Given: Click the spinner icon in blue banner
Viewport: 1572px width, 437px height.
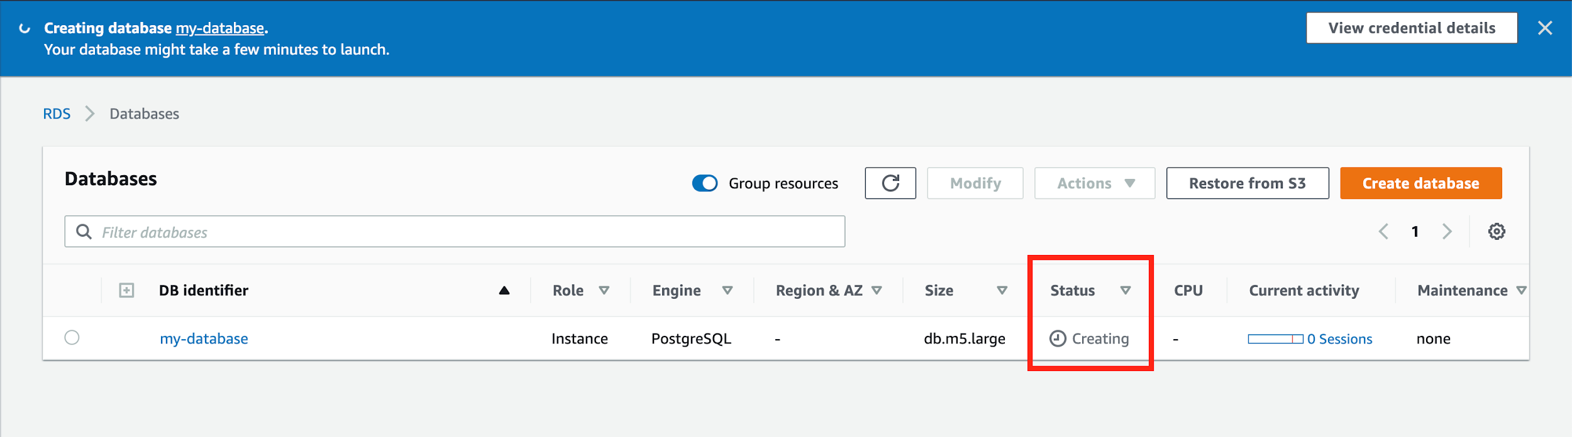Looking at the screenshot, I should 25,28.
